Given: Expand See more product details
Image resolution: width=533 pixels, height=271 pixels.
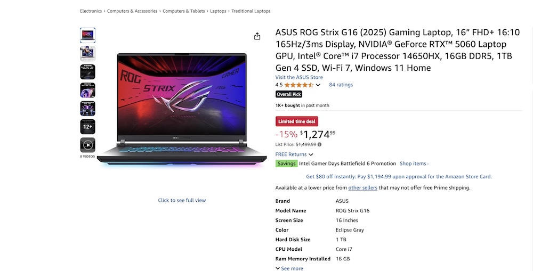Looking at the screenshot, I should tap(289, 268).
